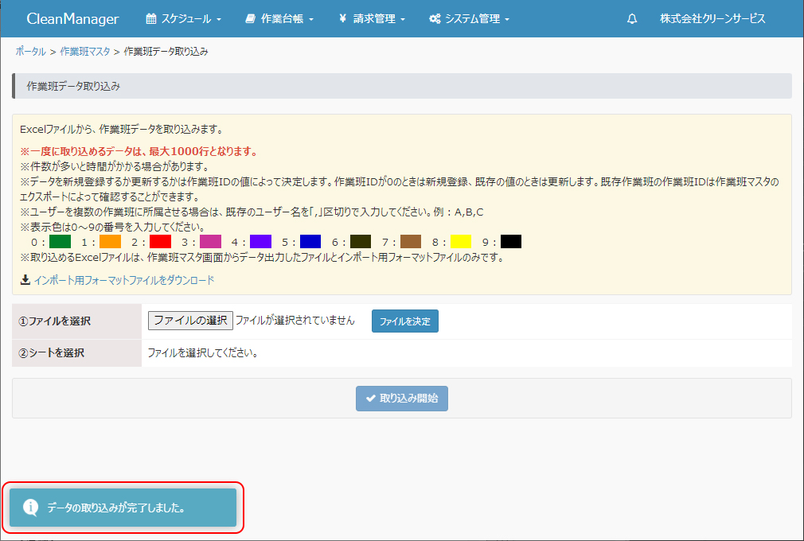Open 作業班マスタ breadcrumb link
804x541 pixels.
pyautogui.click(x=85, y=52)
